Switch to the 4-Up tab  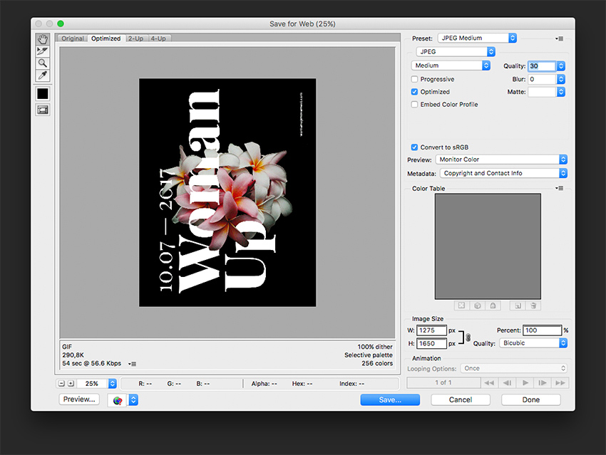click(x=158, y=38)
